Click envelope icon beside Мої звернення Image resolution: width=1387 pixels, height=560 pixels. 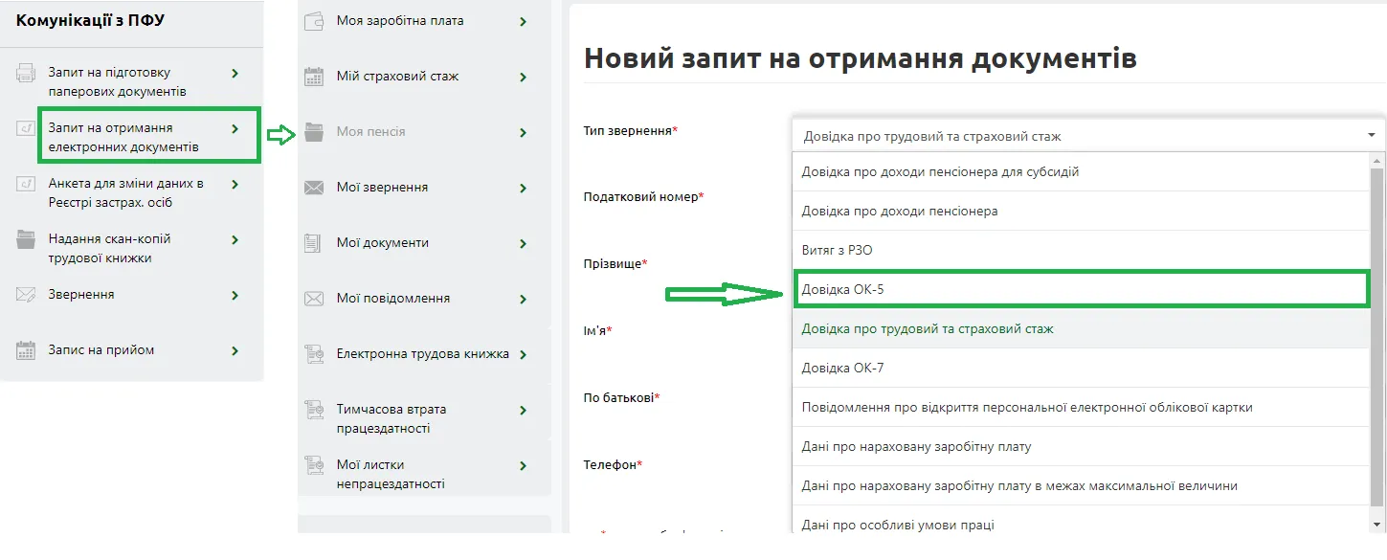pos(314,188)
